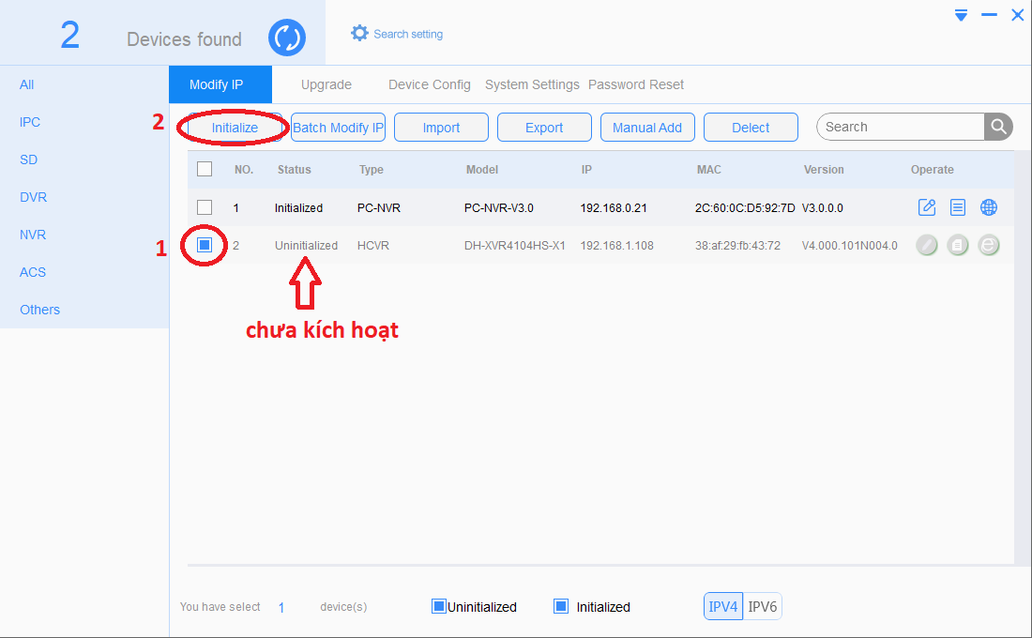The image size is (1032, 638).
Task: Click the Initialize button
Action: [x=235, y=127]
